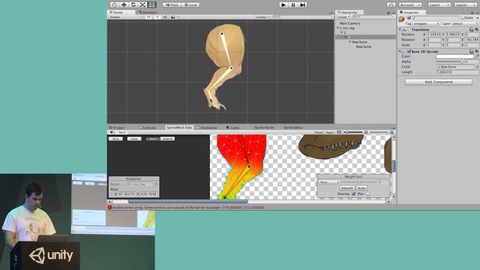Screen dimensions: 480x270
Task: Select the Hand tool in toolbar
Action: pos(114,5)
